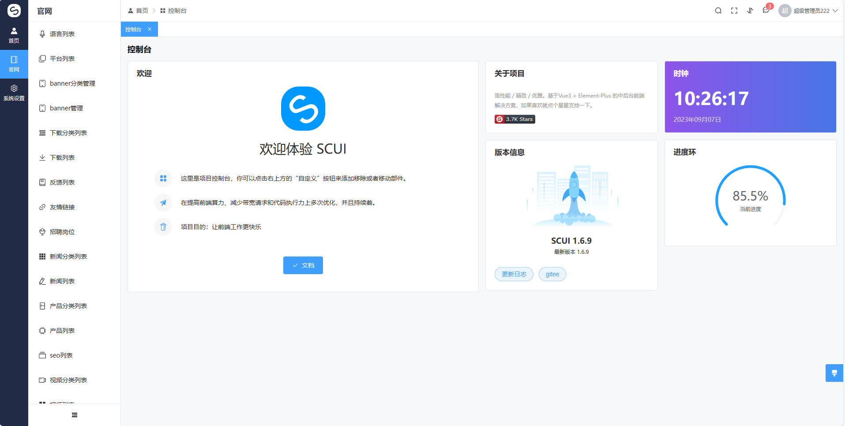The height and width of the screenshot is (426, 845).
Task: Click the grid icon beside 项目控制台 text
Action: pos(163,178)
